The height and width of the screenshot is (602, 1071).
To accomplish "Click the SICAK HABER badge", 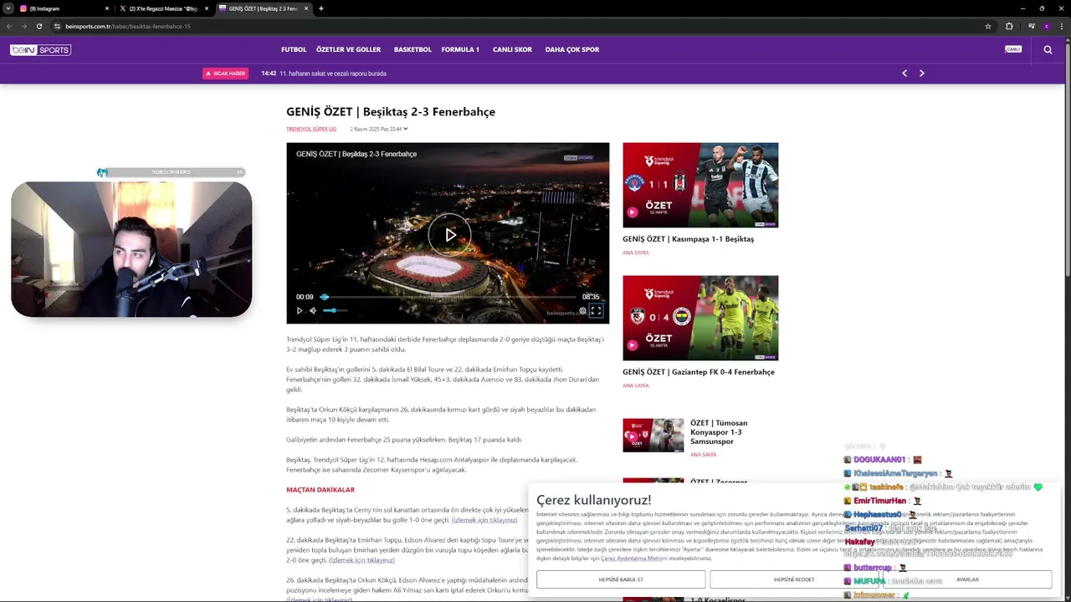I will click(x=225, y=74).
